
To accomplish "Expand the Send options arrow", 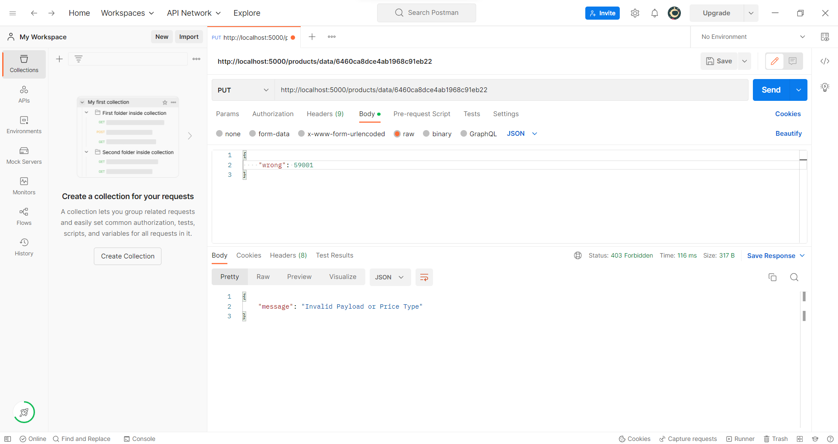I will point(799,90).
